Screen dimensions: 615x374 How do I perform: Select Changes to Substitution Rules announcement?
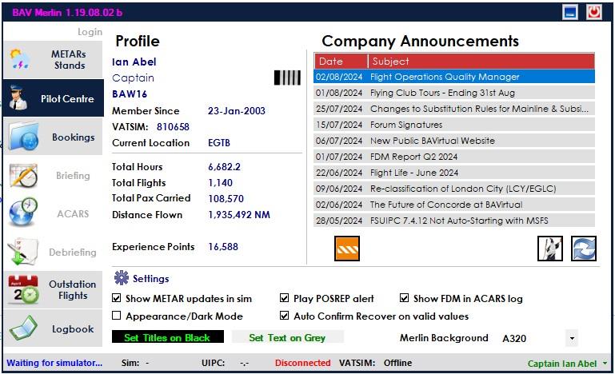pyautogui.click(x=454, y=109)
